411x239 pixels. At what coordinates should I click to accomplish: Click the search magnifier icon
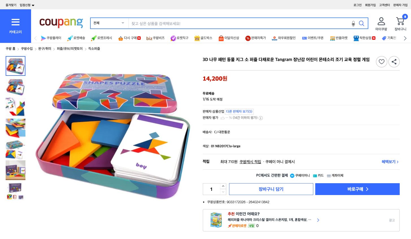pos(362,24)
